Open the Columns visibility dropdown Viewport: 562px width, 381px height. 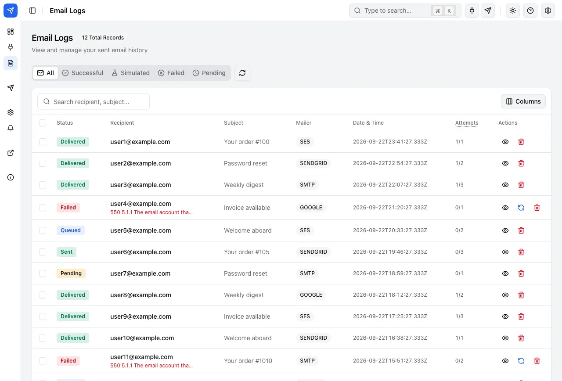tap(523, 101)
